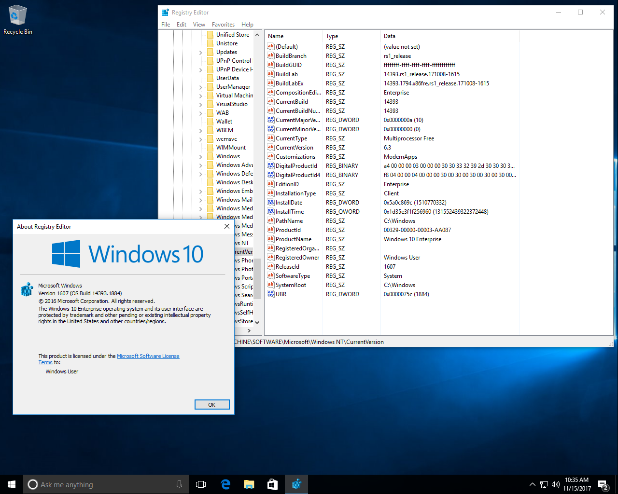Select the WBEM folder icon in tree
This screenshot has width=618, height=494.
210,130
